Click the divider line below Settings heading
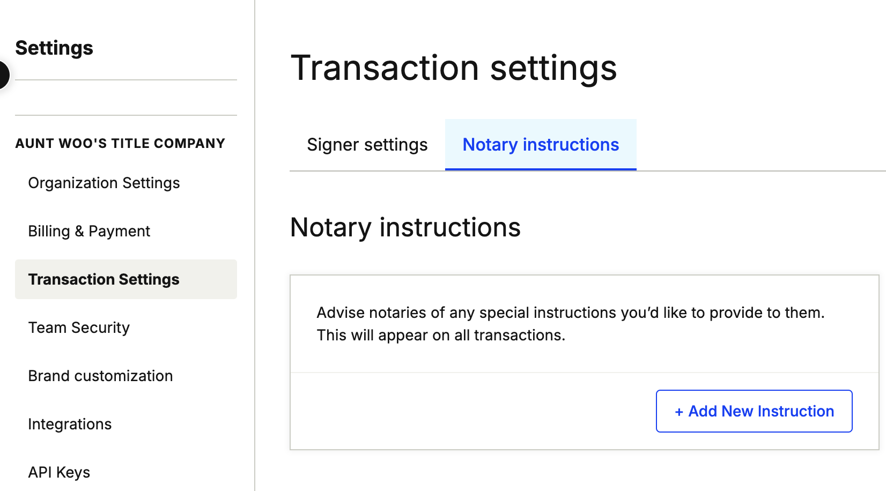 [126, 80]
